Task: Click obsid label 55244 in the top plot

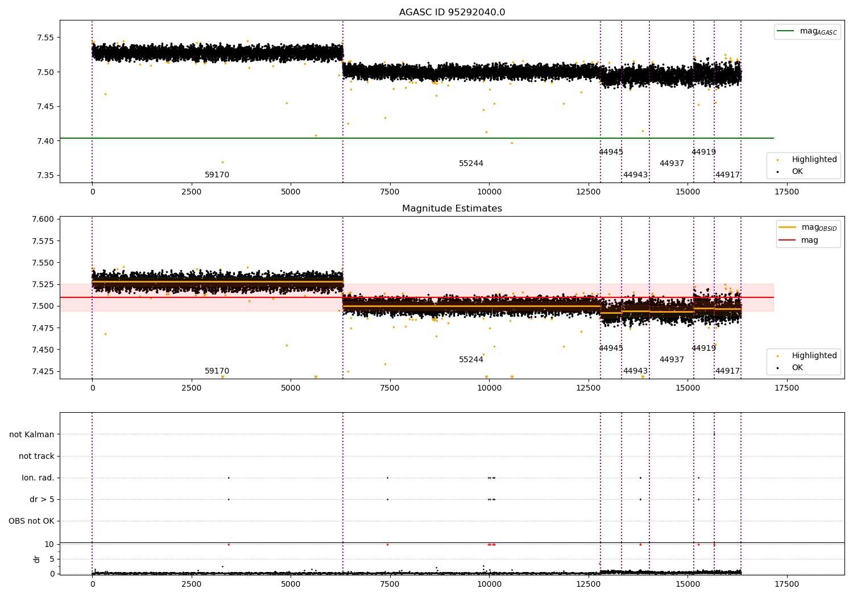Action: pyautogui.click(x=471, y=163)
